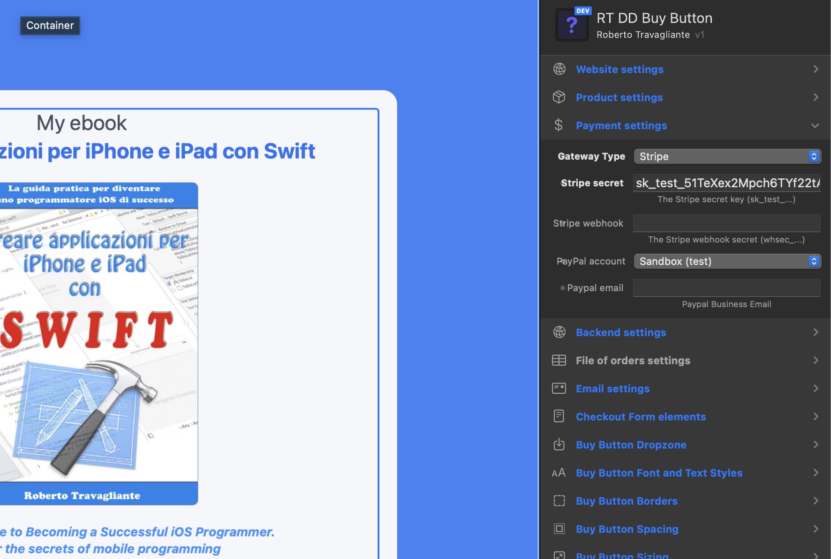
Task: Click the Website settings globe icon
Action: (559, 69)
